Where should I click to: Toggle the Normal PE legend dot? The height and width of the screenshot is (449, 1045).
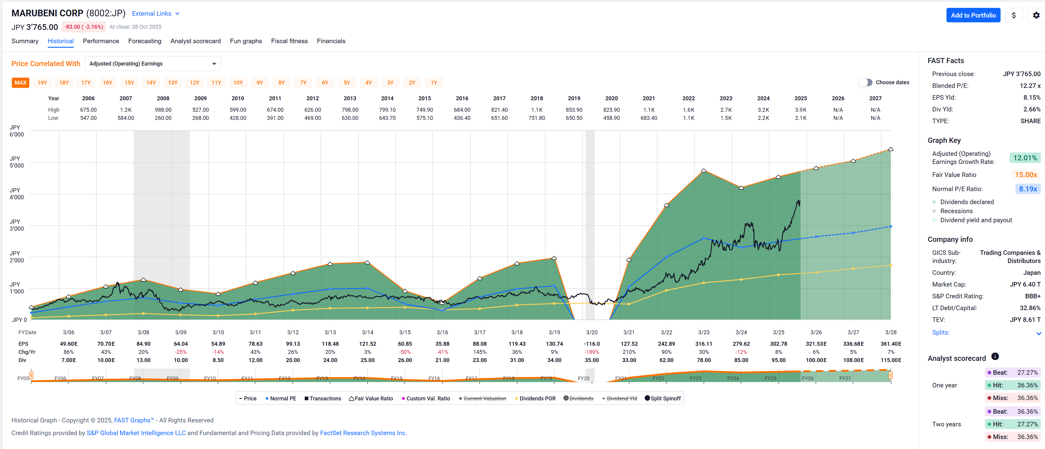280,398
